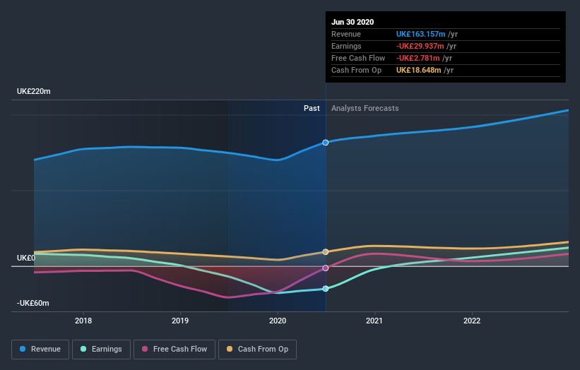Screen dimensions: 580x370
Task: Toggle the Free Cash Flow legend button
Action: [174, 350]
